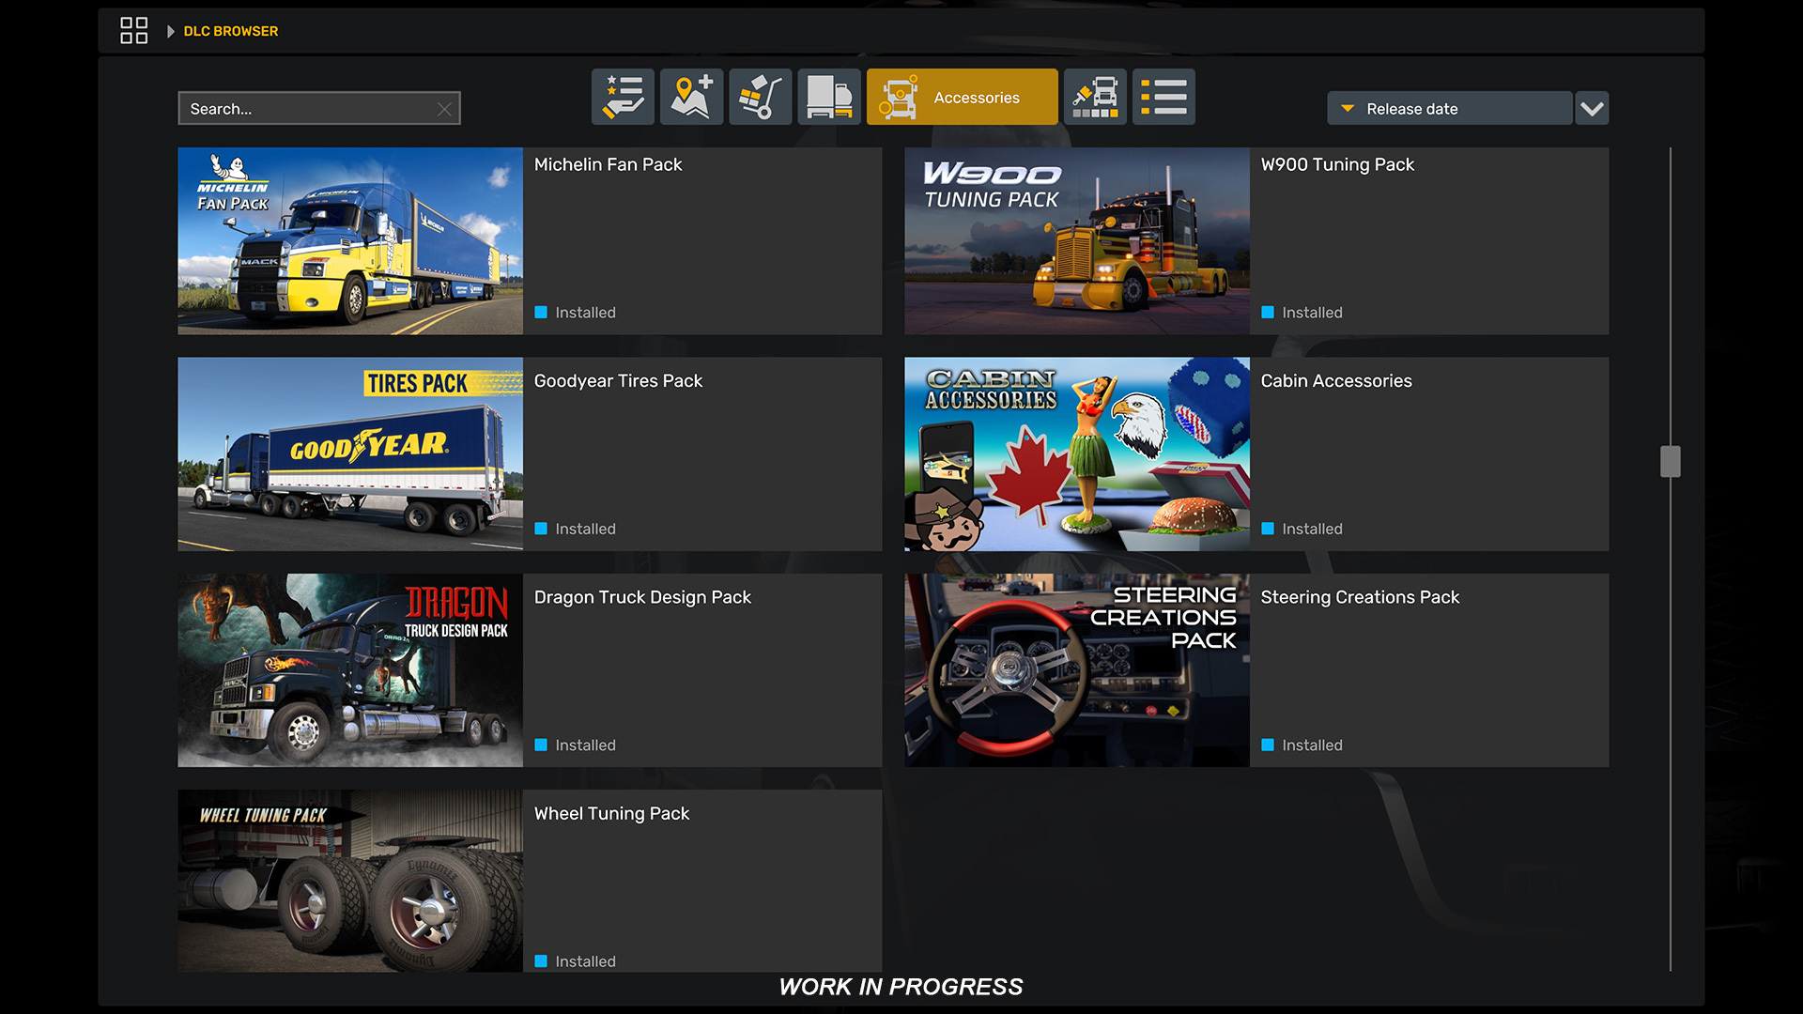Image resolution: width=1803 pixels, height=1014 pixels.
Task: Click Installed status on Cabin Accessories
Action: tap(1302, 530)
